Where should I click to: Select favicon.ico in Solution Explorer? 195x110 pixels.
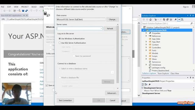pos(156,62)
